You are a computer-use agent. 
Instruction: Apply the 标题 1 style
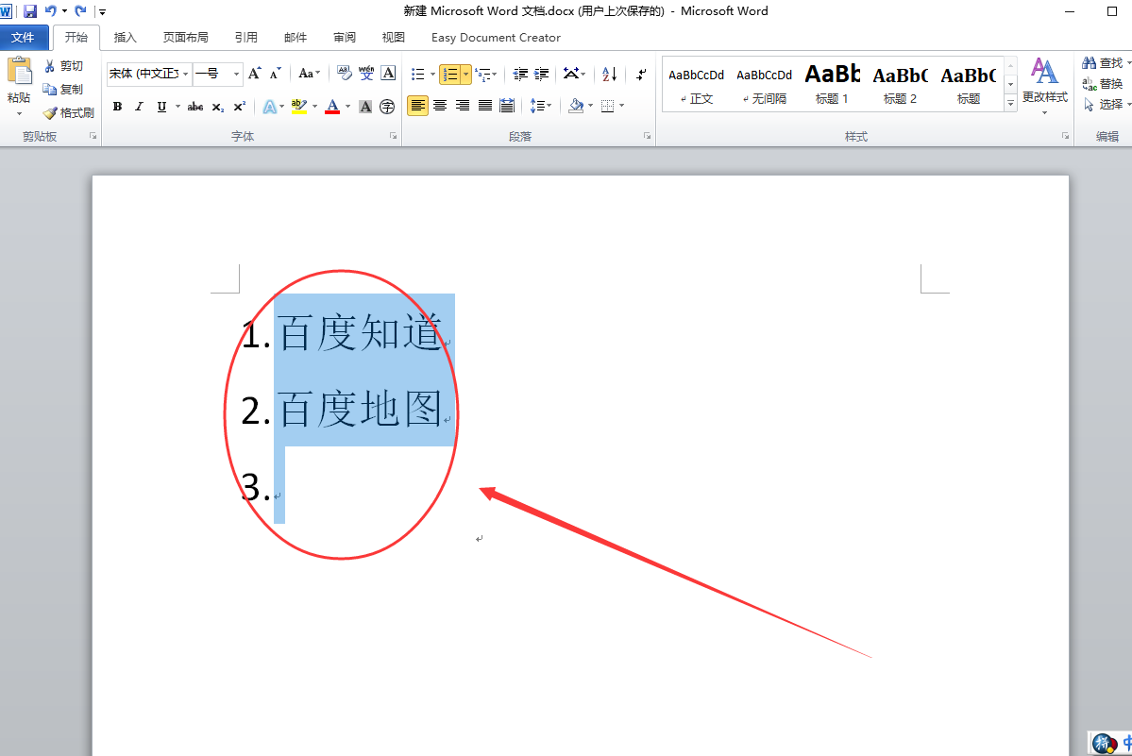[x=831, y=82]
